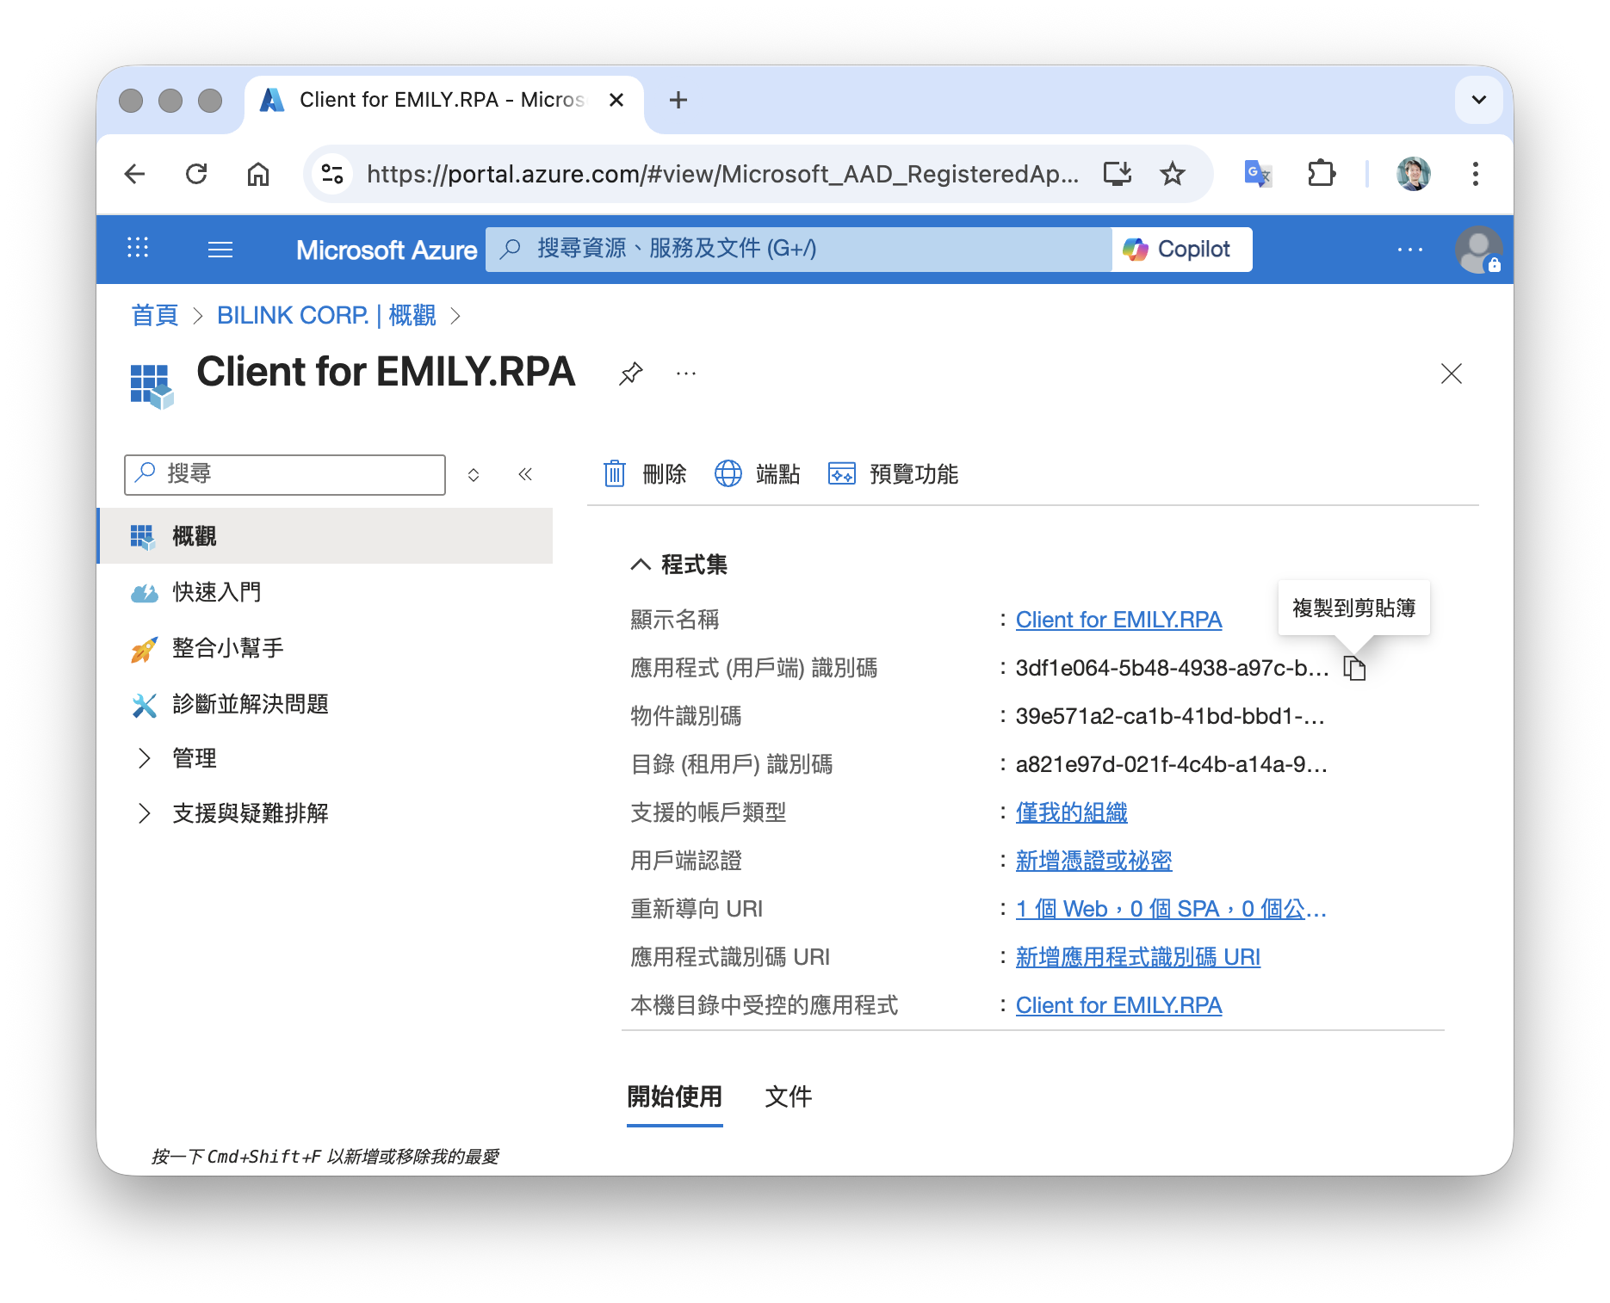Collapse the 程式集 essentials section

(x=641, y=565)
